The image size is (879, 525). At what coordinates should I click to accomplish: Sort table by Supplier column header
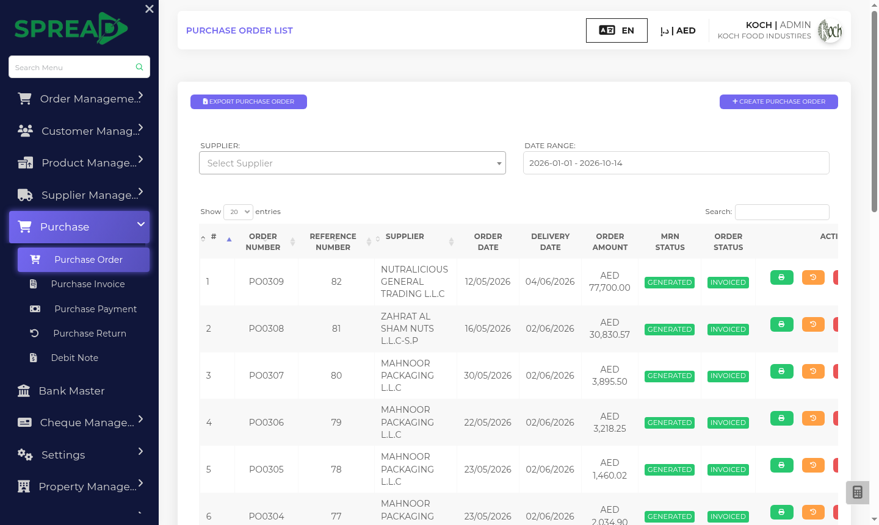point(415,242)
